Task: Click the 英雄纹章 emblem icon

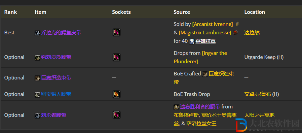Action: pyautogui.click(x=192, y=41)
